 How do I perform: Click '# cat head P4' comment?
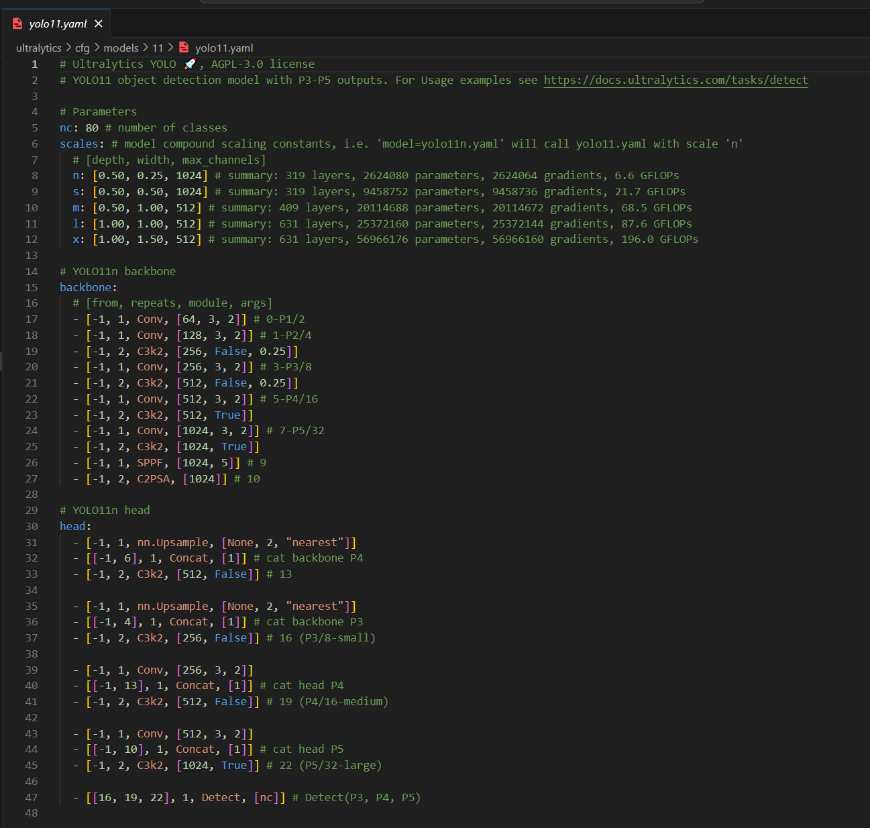pyautogui.click(x=302, y=685)
